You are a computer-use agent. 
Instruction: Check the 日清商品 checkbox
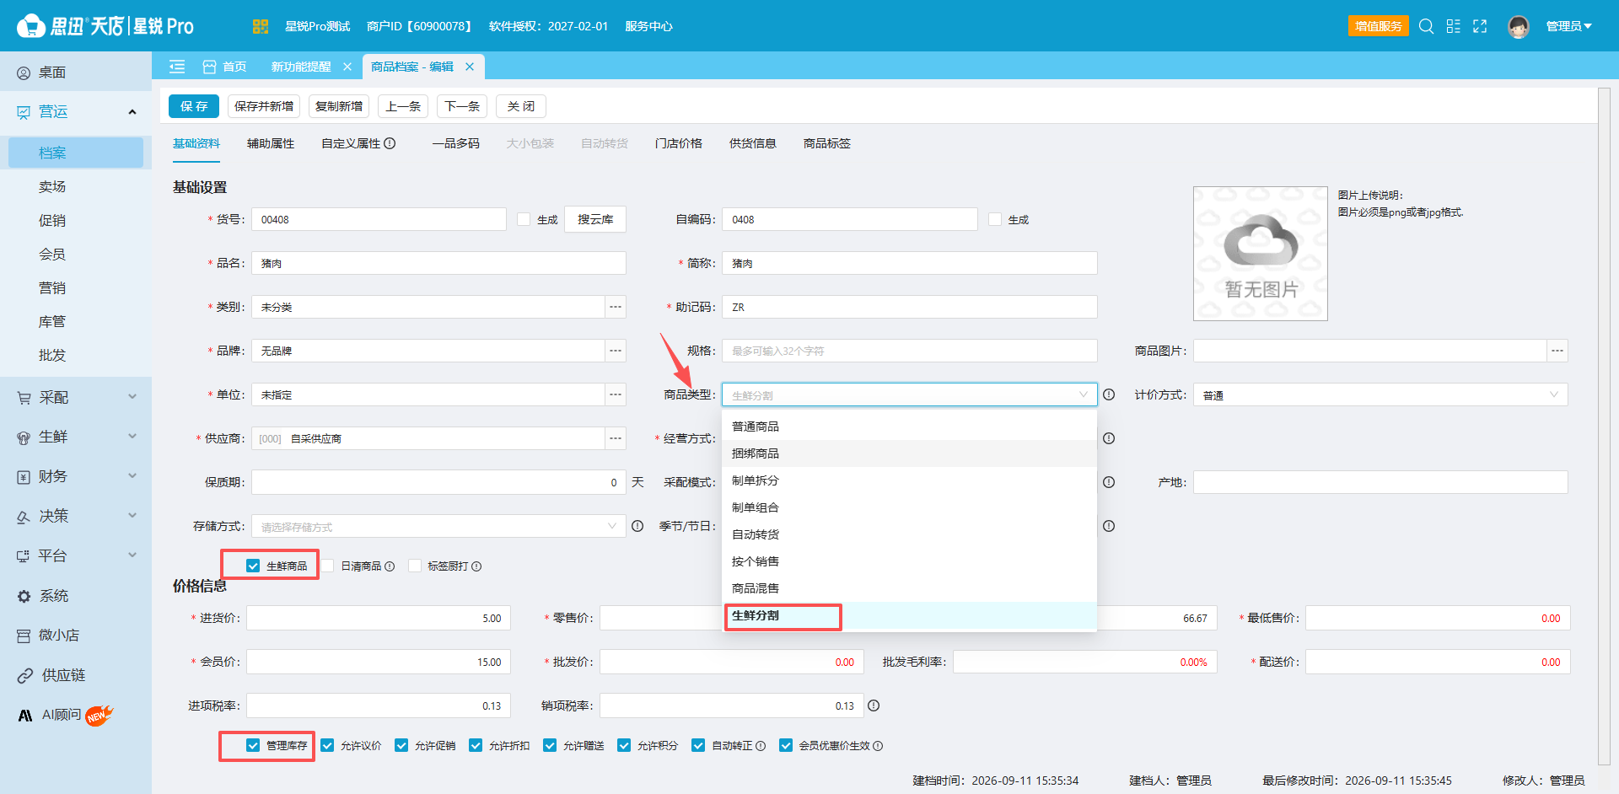327,566
